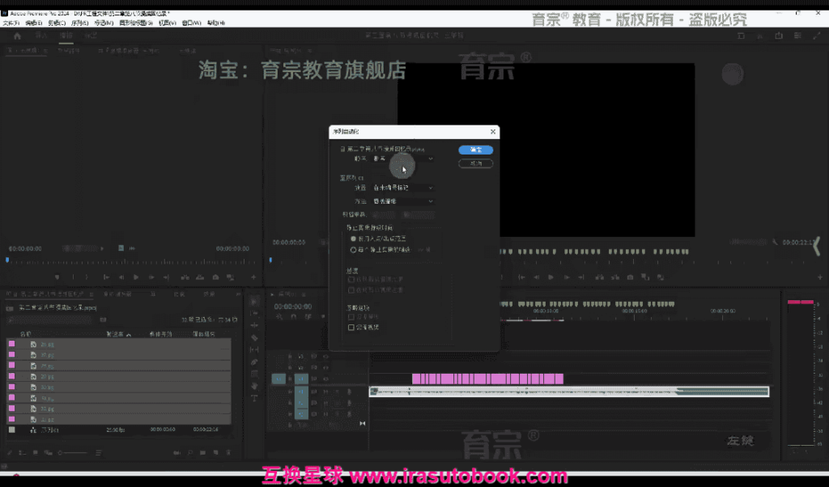829x487 pixels.
Task: Select the Ripple Edit tool
Action: (x=254, y=325)
